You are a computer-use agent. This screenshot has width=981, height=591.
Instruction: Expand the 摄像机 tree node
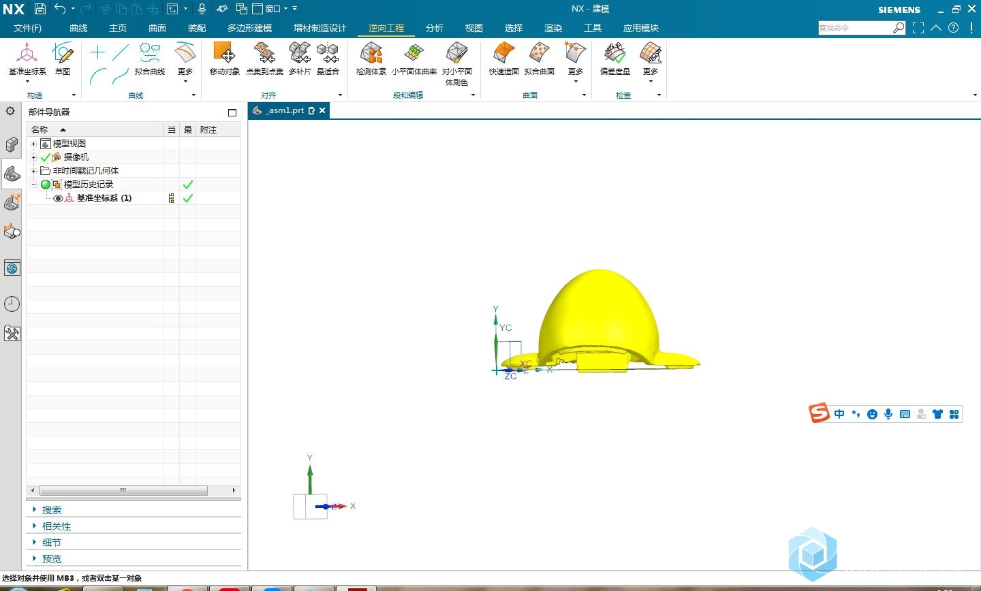33,157
